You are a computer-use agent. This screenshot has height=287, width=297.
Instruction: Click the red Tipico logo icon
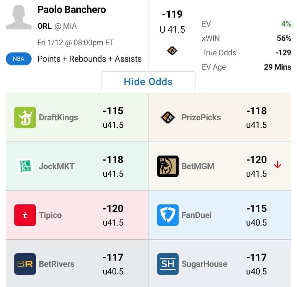[x=25, y=215]
